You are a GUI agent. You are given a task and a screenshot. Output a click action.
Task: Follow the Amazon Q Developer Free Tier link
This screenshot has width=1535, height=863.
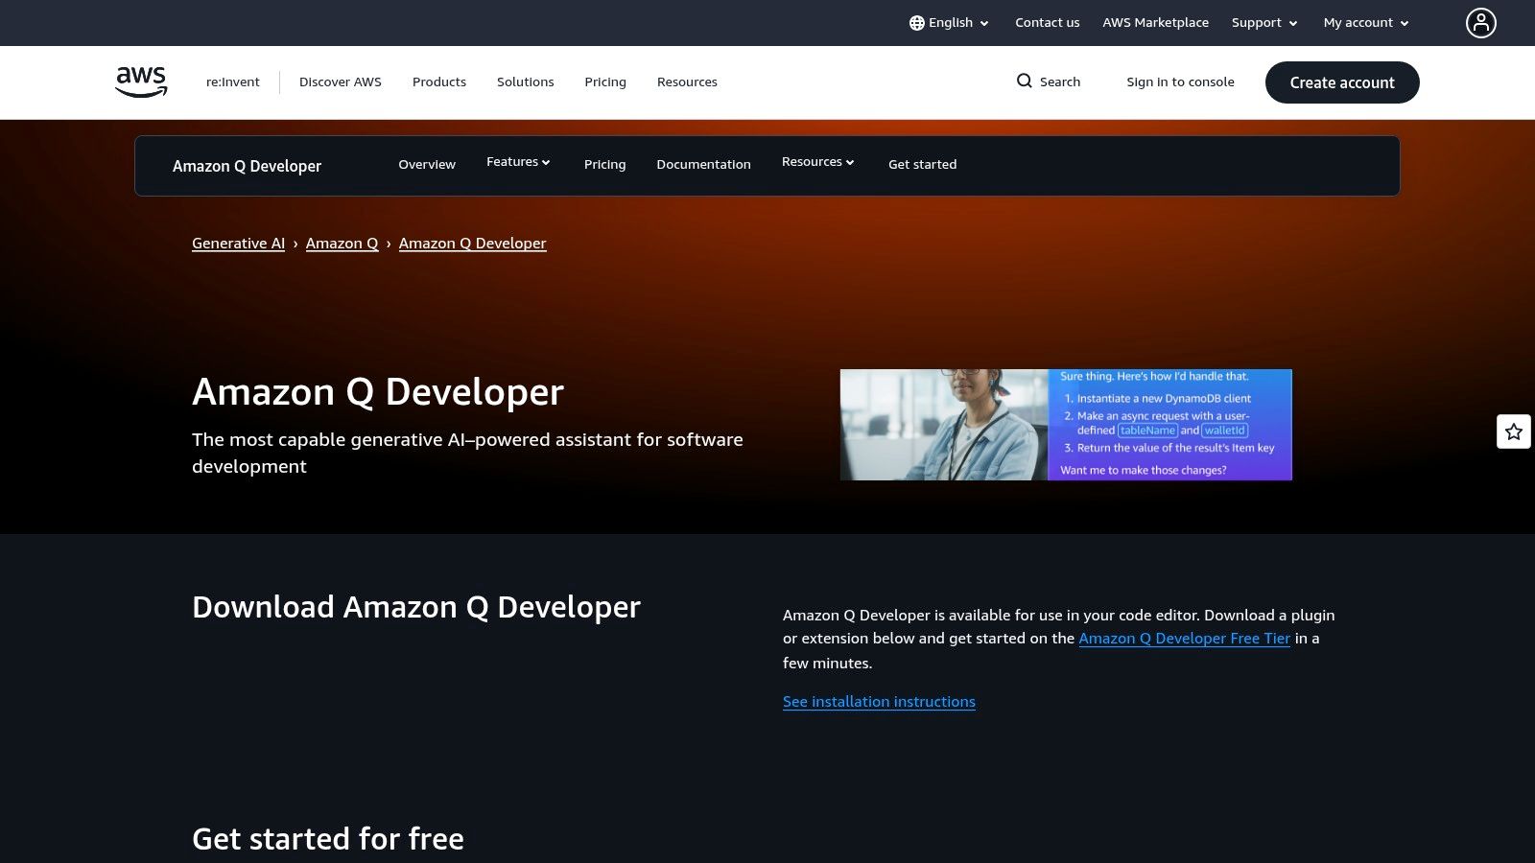[1185, 638]
